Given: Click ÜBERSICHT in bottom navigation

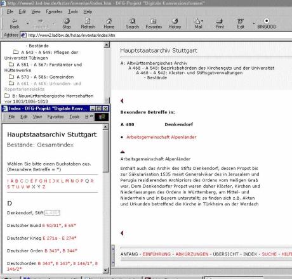Looking at the screenshot, I should click(x=225, y=254).
